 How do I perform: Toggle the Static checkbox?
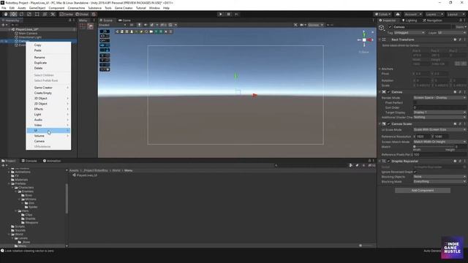point(453,27)
